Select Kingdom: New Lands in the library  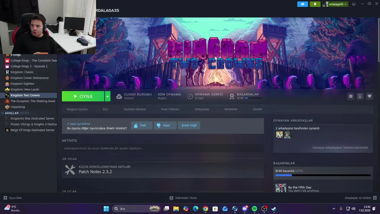(28, 89)
